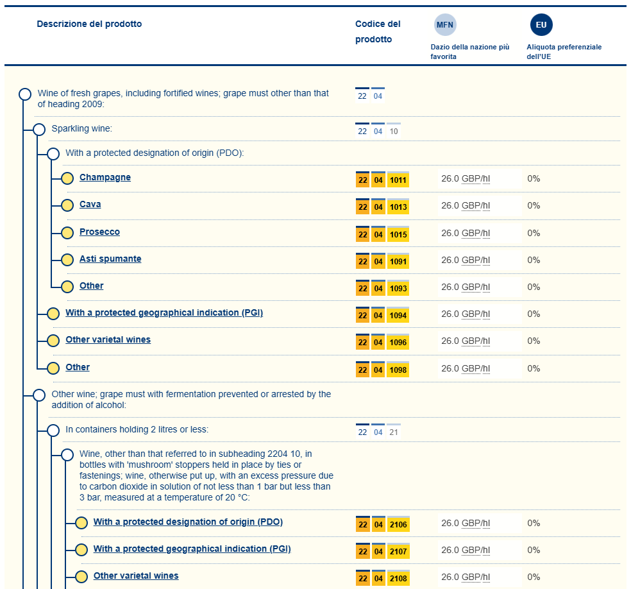
Task: Click the yellow node beside Cava
Action: coord(67,205)
